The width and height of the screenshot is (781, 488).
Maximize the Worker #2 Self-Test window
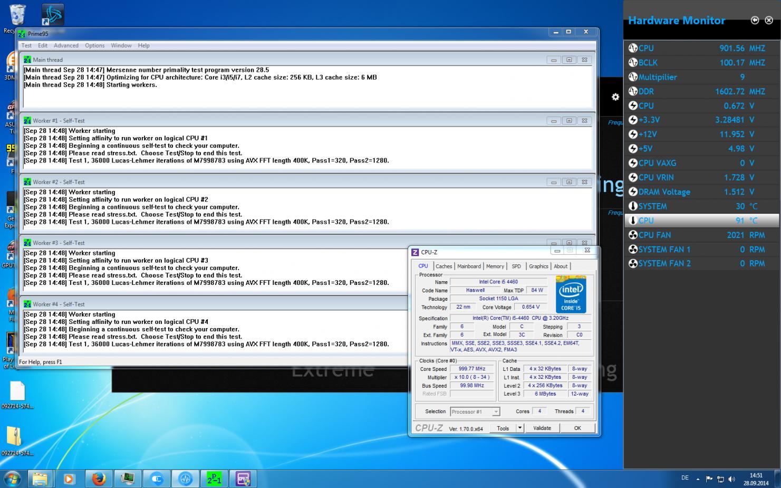point(569,182)
